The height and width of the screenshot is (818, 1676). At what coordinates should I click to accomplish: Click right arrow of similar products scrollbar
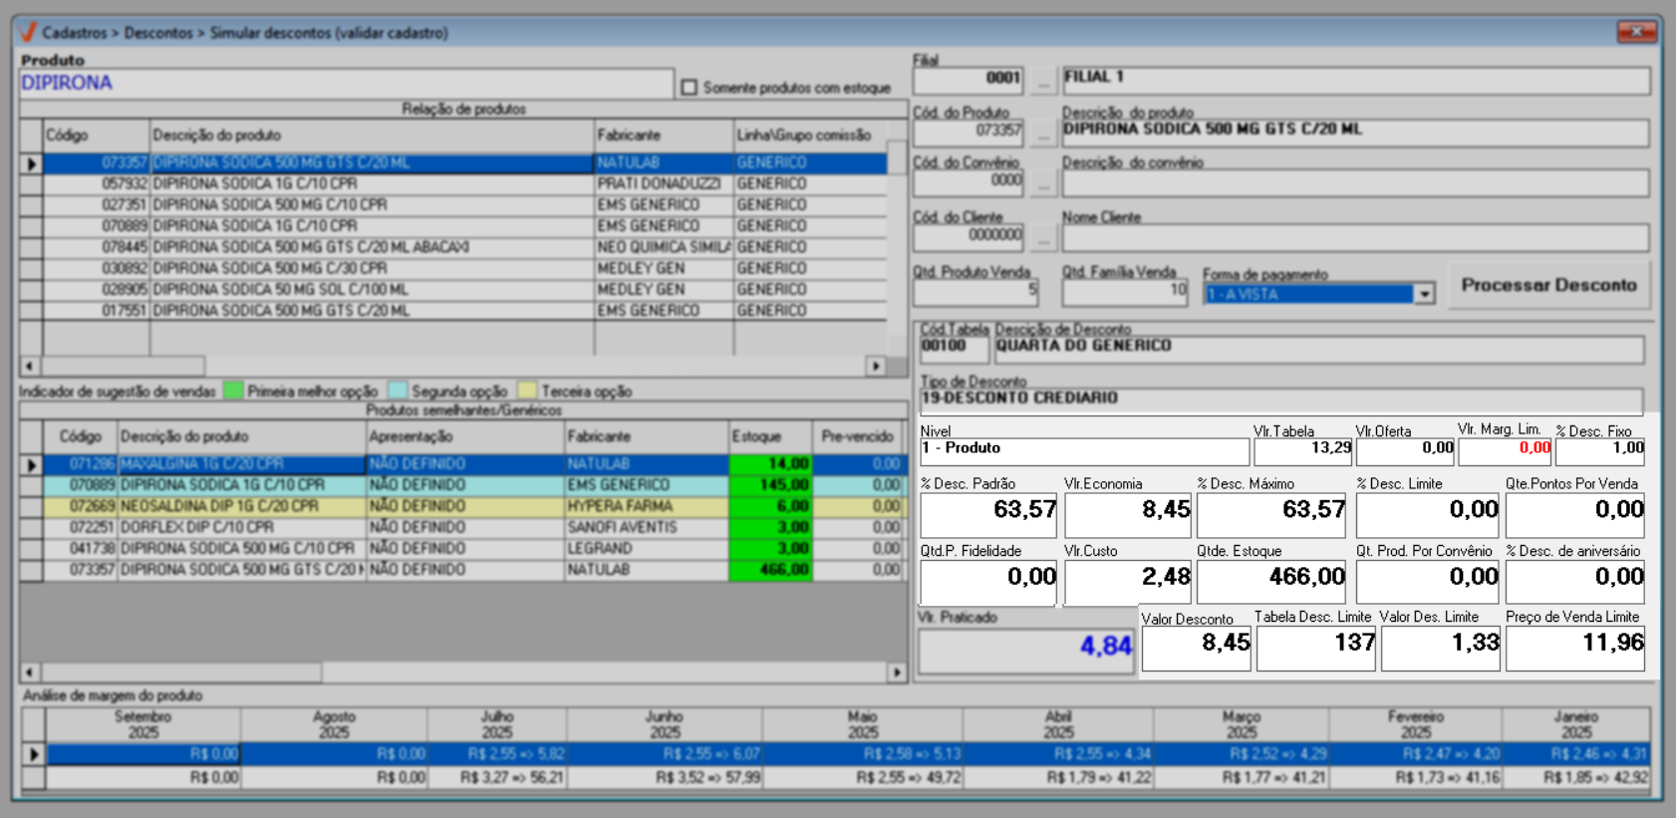pyautogui.click(x=897, y=673)
